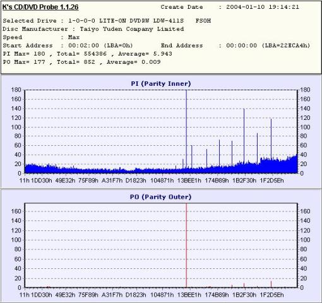322x303 pixels.
Task: Click the 1B2F30h x-axis label under PO chart
Action: [244, 295]
